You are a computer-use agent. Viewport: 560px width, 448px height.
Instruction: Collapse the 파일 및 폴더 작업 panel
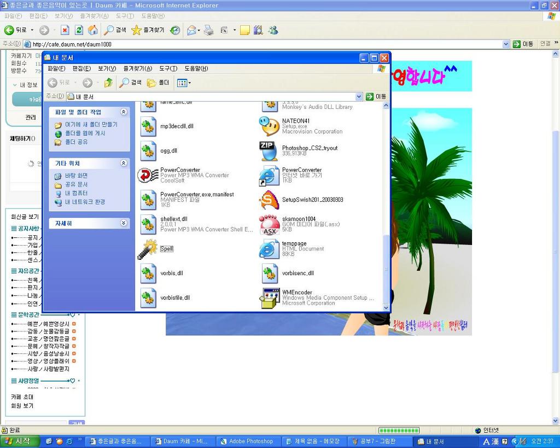(x=124, y=112)
